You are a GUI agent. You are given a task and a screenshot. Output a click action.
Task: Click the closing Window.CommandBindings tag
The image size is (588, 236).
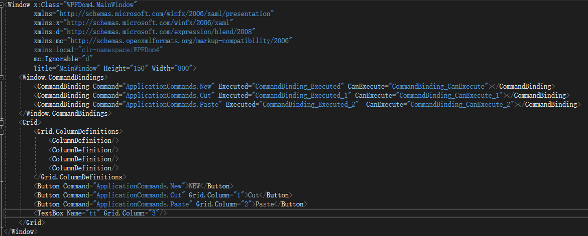coord(65,113)
